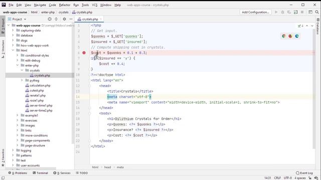The width and height of the screenshot is (321, 180).
Task: Expand the pythag folder
Action: click(x=22, y=80)
